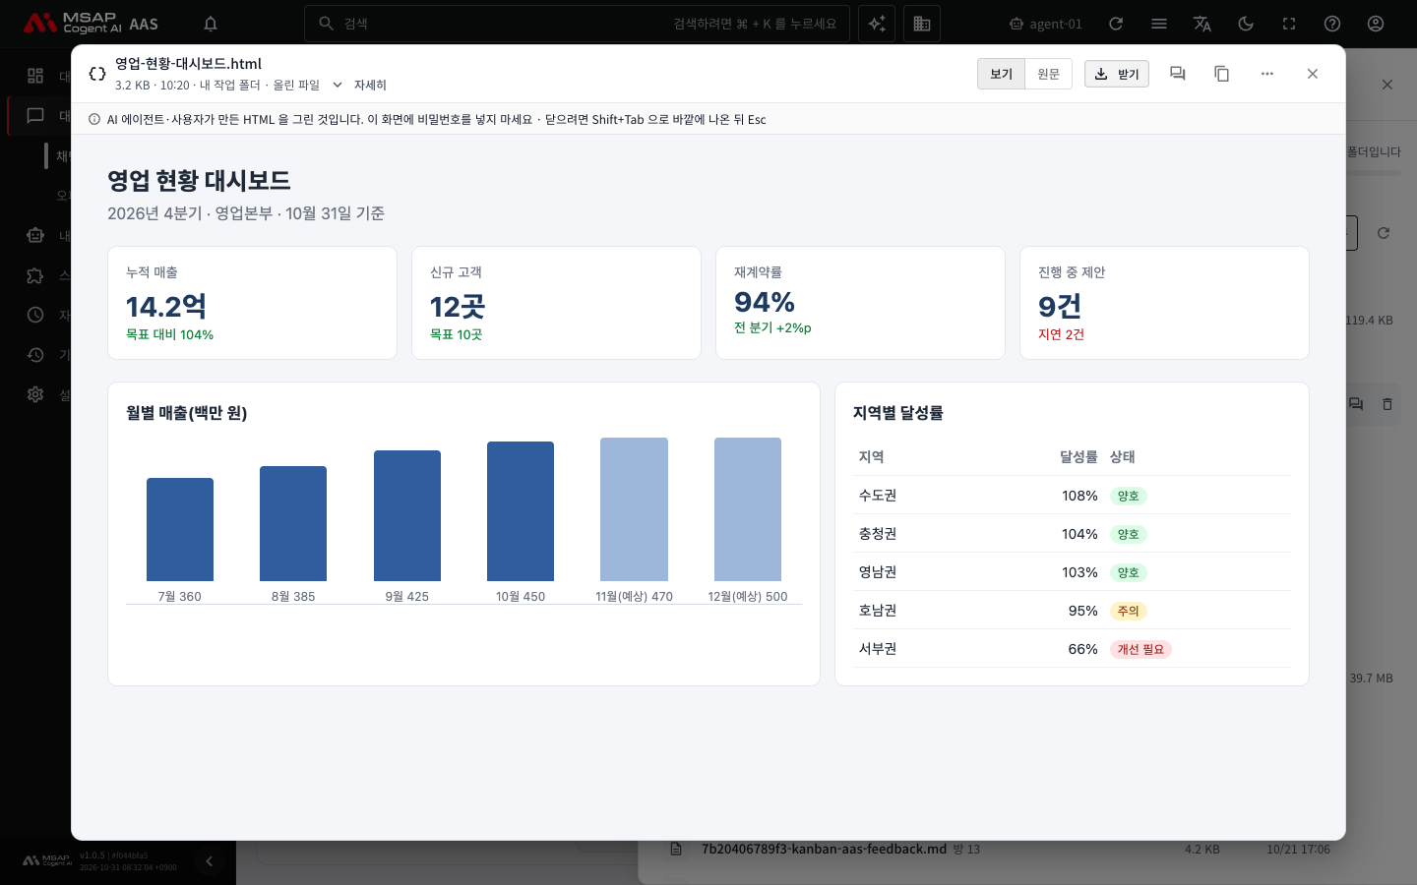1417x885 pixels.
Task: Open 7b20406789f3-kanban-aas-feedback.md in background list
Action: click(824, 849)
